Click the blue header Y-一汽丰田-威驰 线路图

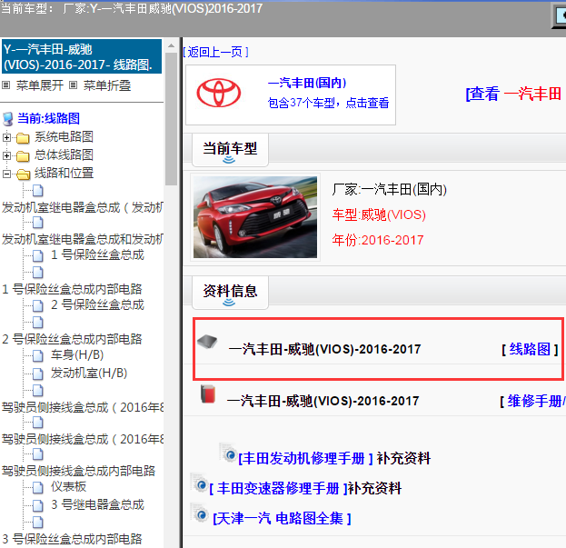(x=82, y=56)
